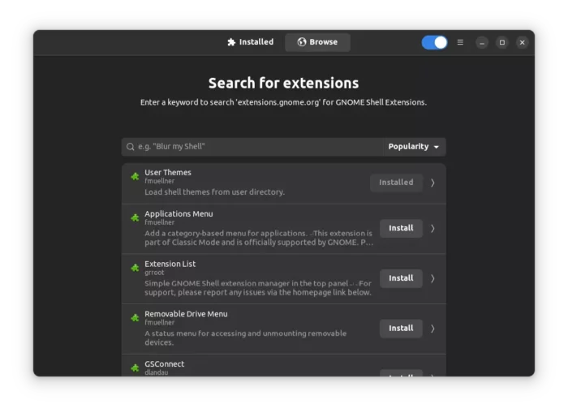Screen dimensions: 568x413
Task: Click the puzzle icon beside User Themes
Action: pos(135,176)
